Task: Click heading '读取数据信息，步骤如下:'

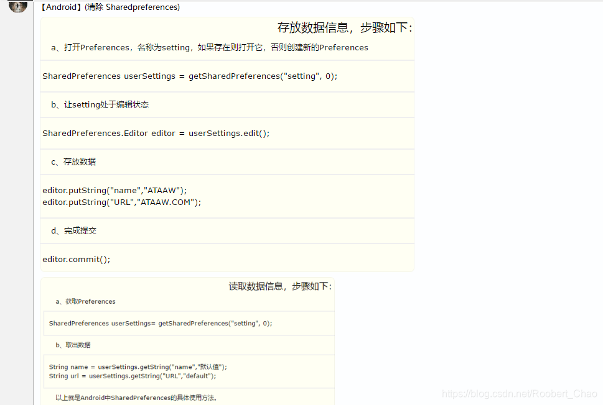Action: pyautogui.click(x=280, y=286)
